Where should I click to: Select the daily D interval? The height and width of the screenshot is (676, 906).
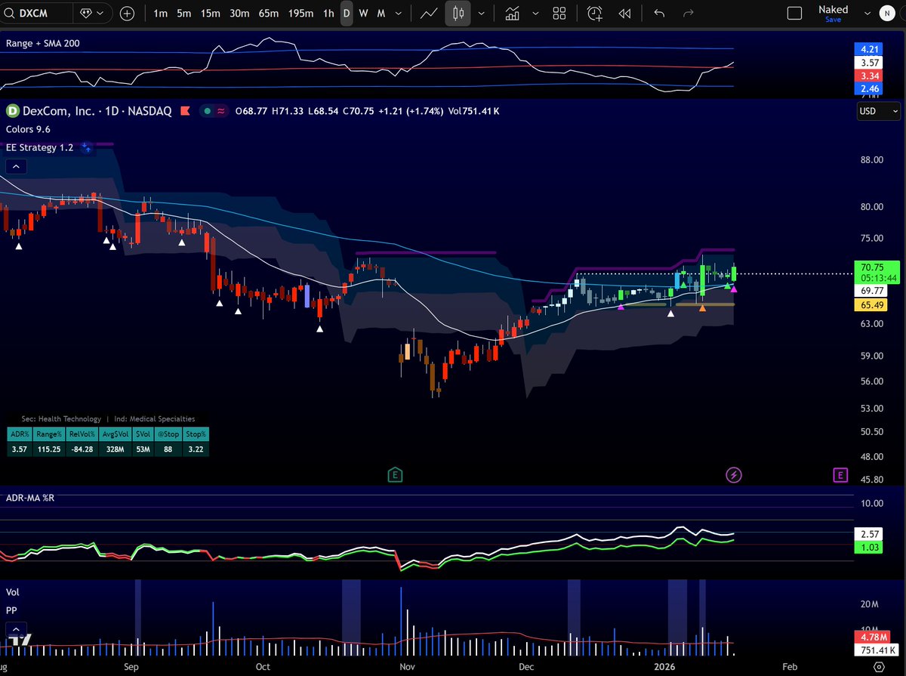click(347, 13)
